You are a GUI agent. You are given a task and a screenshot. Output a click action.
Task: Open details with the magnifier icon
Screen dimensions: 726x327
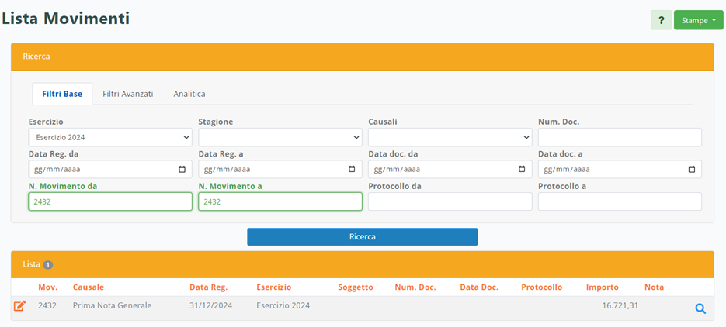coord(700,308)
